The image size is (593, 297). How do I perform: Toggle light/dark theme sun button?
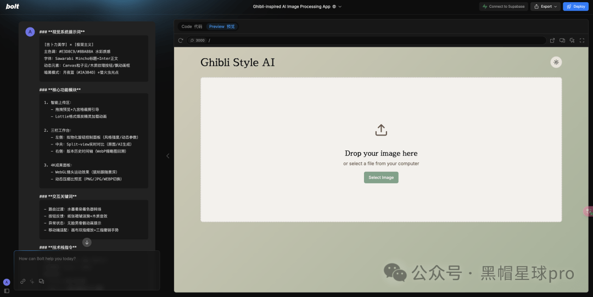556,62
